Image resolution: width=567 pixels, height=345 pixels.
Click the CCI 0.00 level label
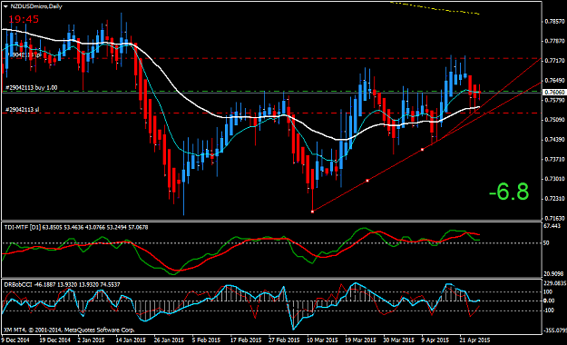[x=549, y=301]
